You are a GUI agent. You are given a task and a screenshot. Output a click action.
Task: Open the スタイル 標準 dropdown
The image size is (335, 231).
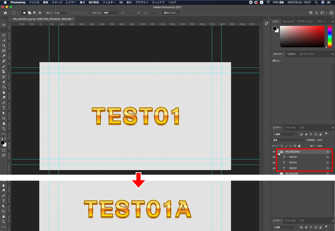(x=111, y=13)
